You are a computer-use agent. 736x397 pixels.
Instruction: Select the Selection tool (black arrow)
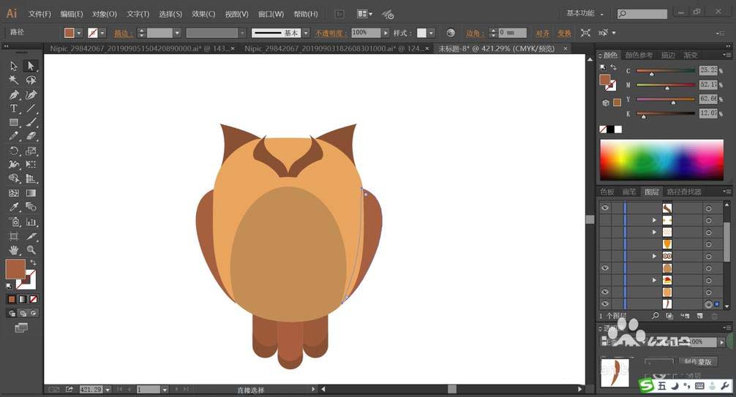coord(14,66)
